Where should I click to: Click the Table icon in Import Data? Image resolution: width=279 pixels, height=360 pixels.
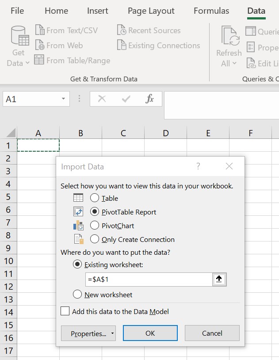(x=78, y=198)
